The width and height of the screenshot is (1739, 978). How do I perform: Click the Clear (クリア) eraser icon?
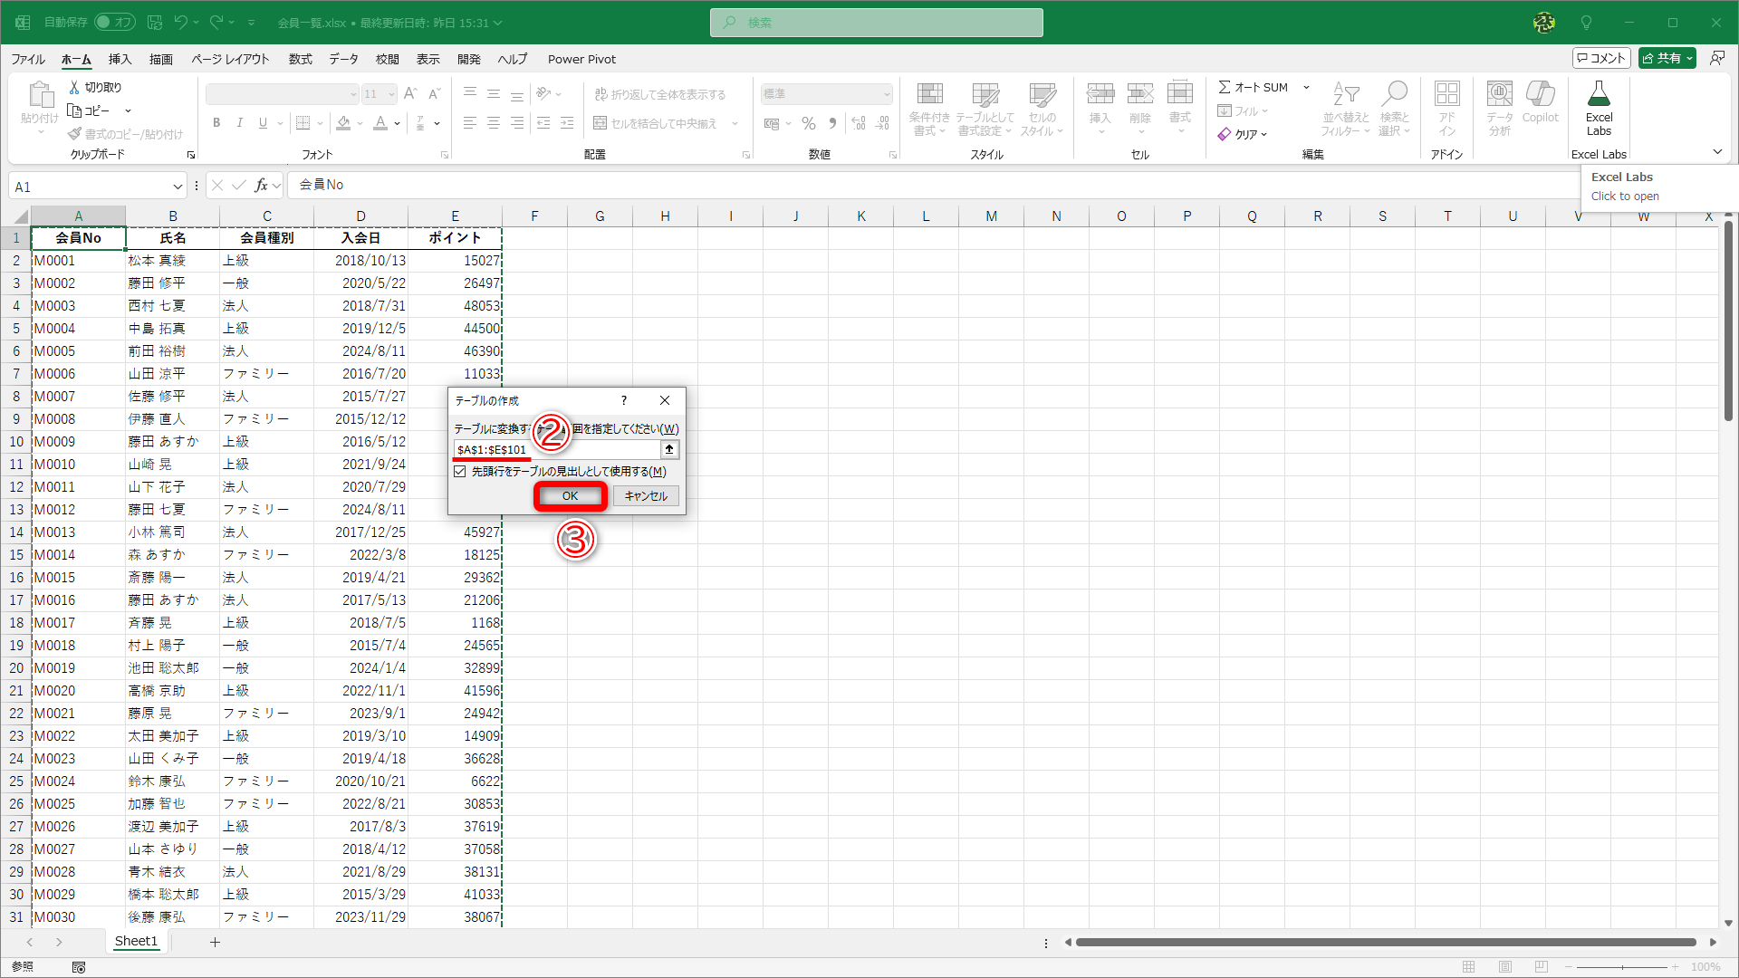pos(1225,134)
